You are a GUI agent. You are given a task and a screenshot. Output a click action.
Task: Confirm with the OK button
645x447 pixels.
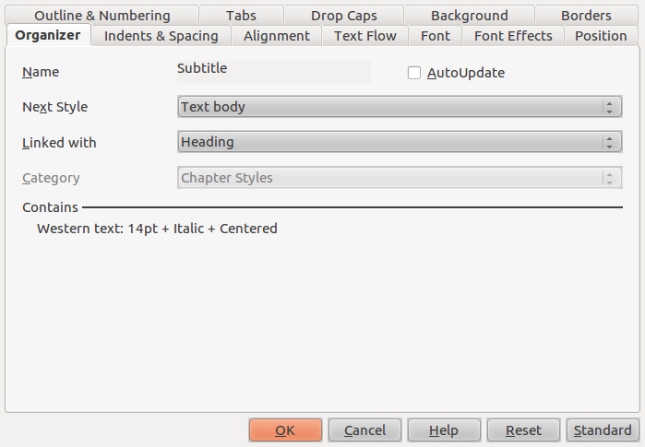tap(285, 430)
